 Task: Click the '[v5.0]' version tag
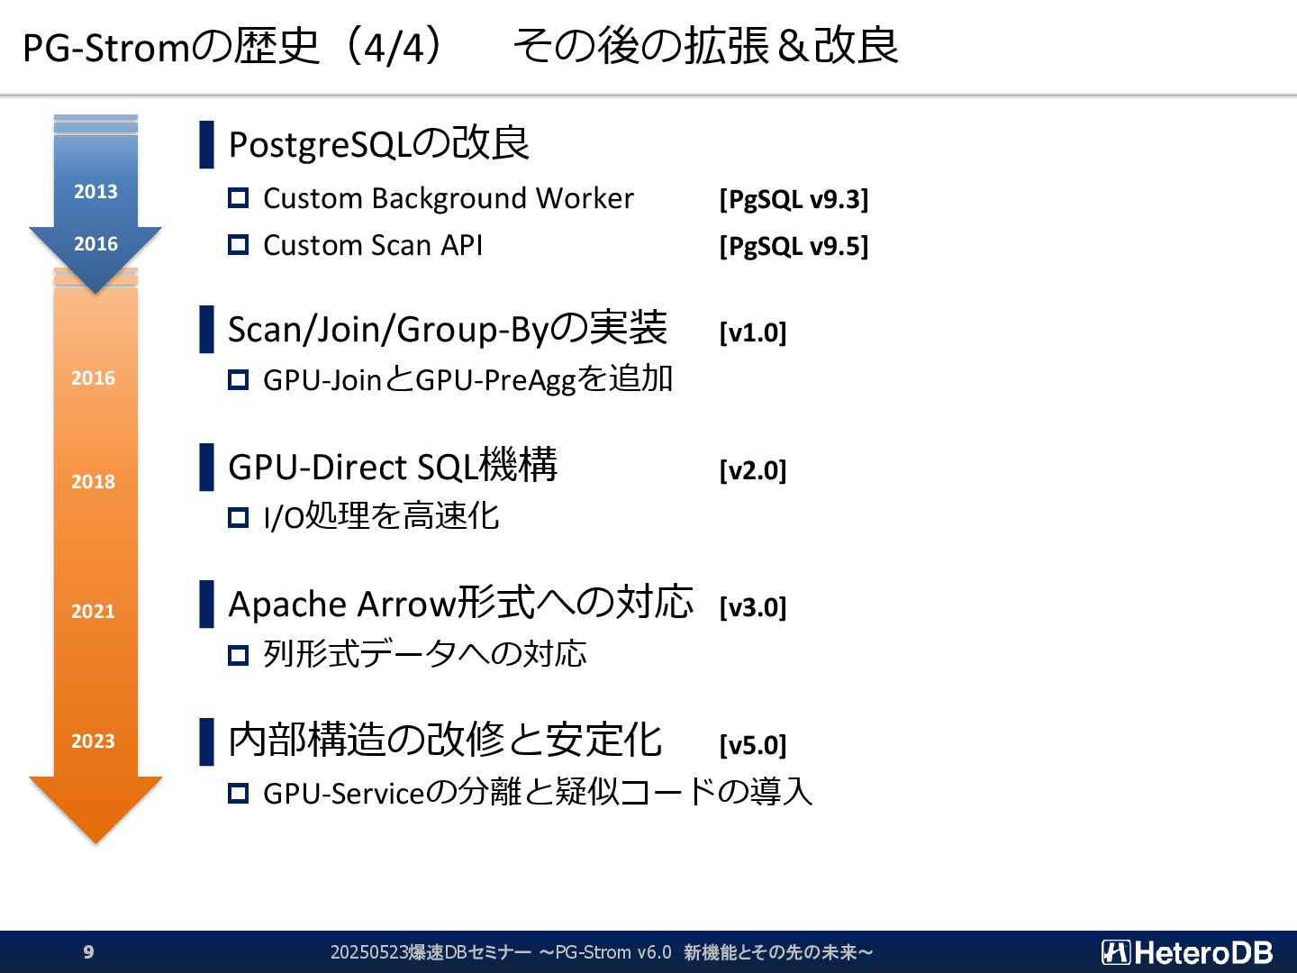pyautogui.click(x=753, y=745)
